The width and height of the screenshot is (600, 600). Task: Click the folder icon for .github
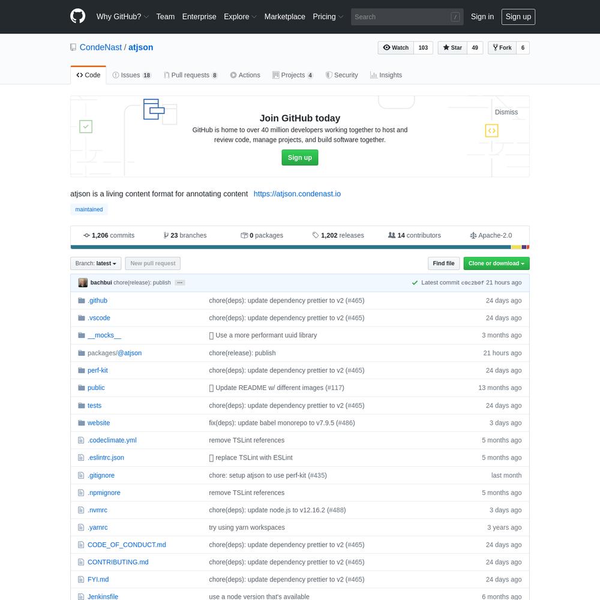point(81,301)
